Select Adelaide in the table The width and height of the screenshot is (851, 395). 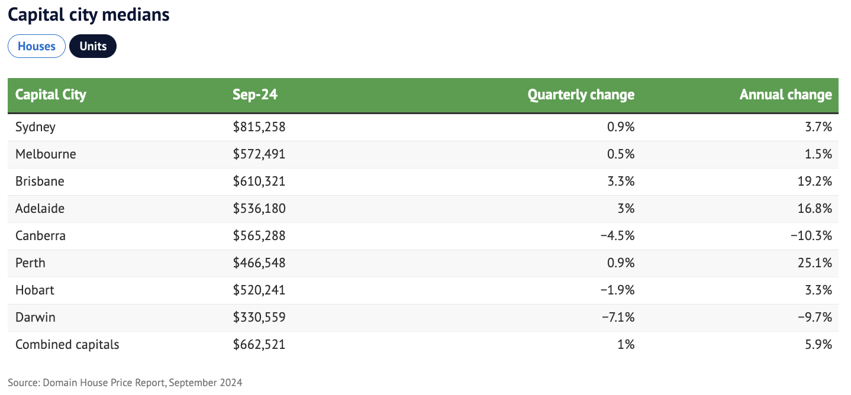pos(40,209)
